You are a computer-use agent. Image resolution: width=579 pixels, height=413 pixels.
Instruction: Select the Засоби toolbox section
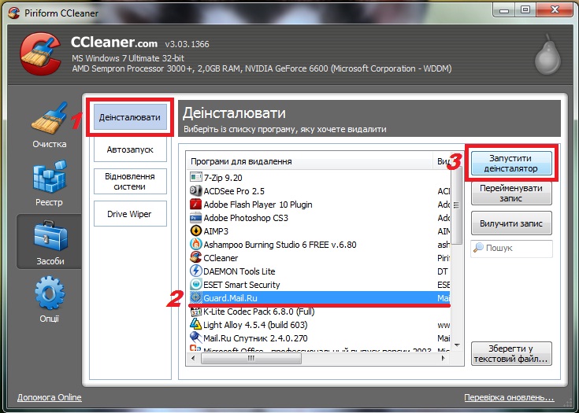50,242
